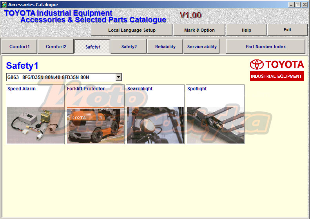310x219 pixels.
Task: Click the Safety1 page heading
Action: click(x=22, y=66)
